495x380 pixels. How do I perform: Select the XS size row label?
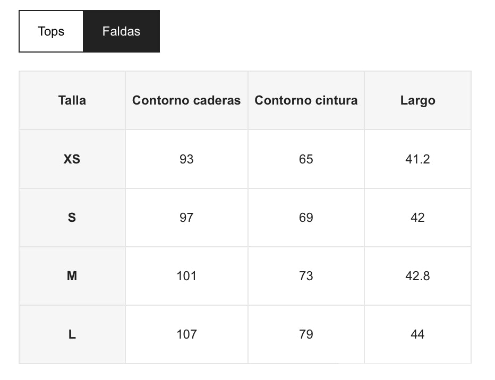(x=72, y=159)
